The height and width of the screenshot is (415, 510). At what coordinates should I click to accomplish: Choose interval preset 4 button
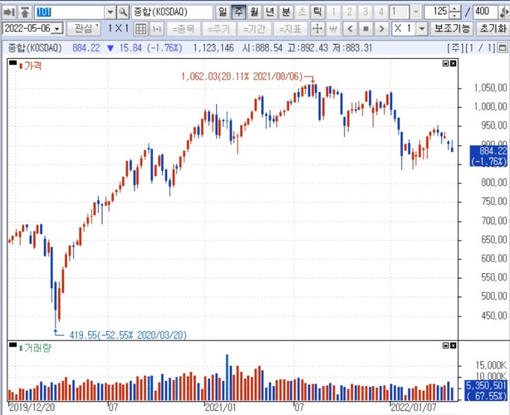point(381,12)
